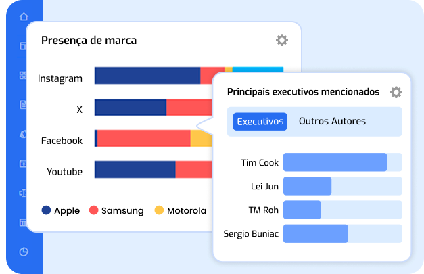Switch to the Executivos tab
424x274 pixels.
pos(260,121)
